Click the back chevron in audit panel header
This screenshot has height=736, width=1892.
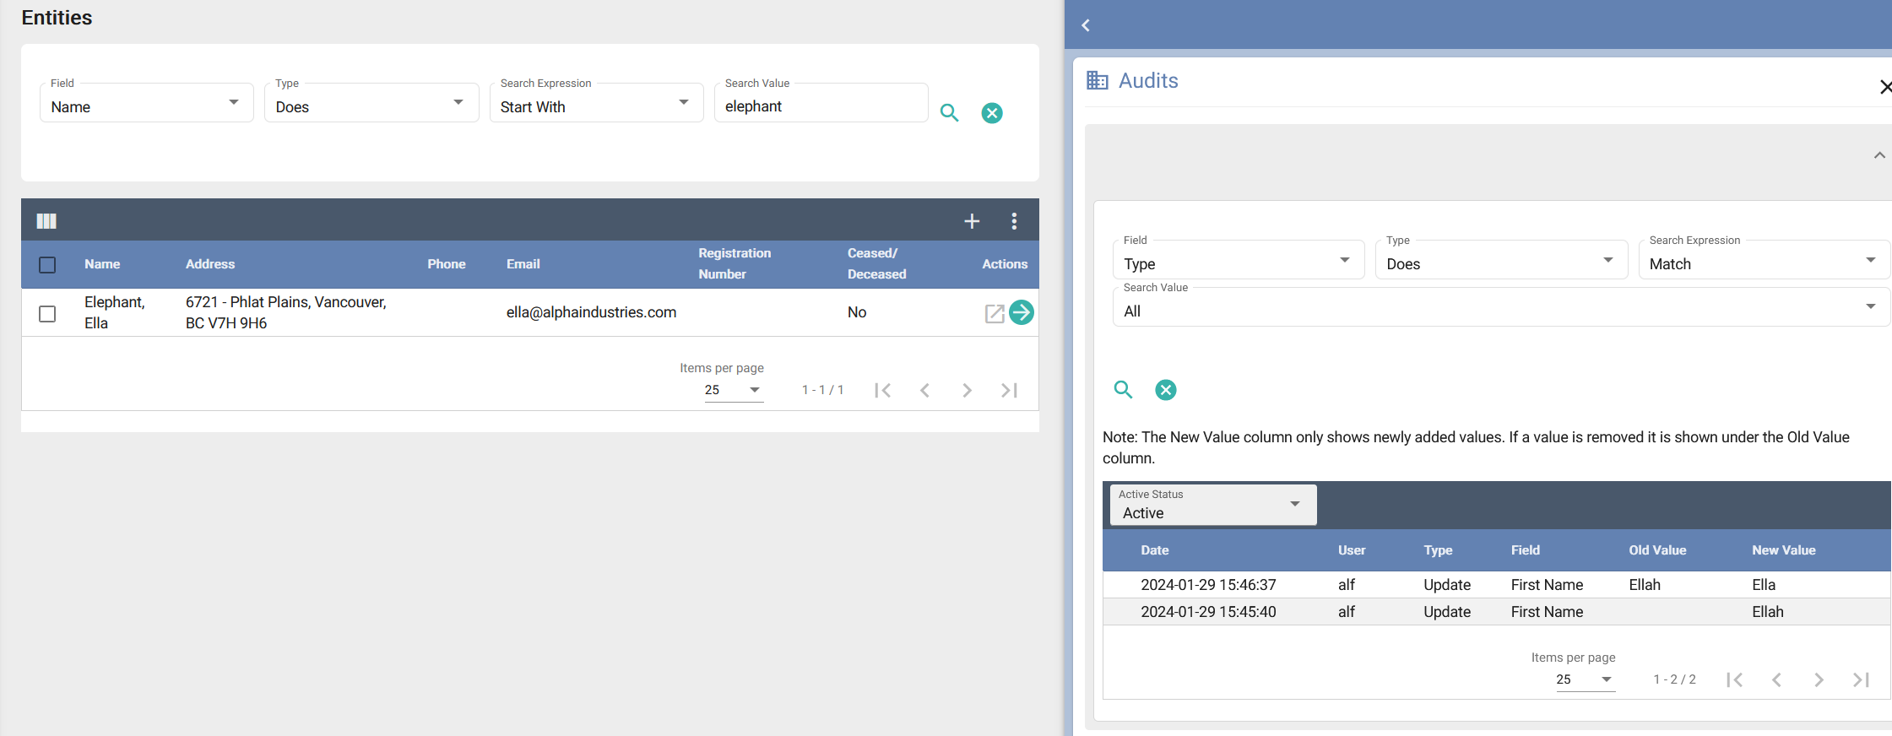coord(1086,25)
